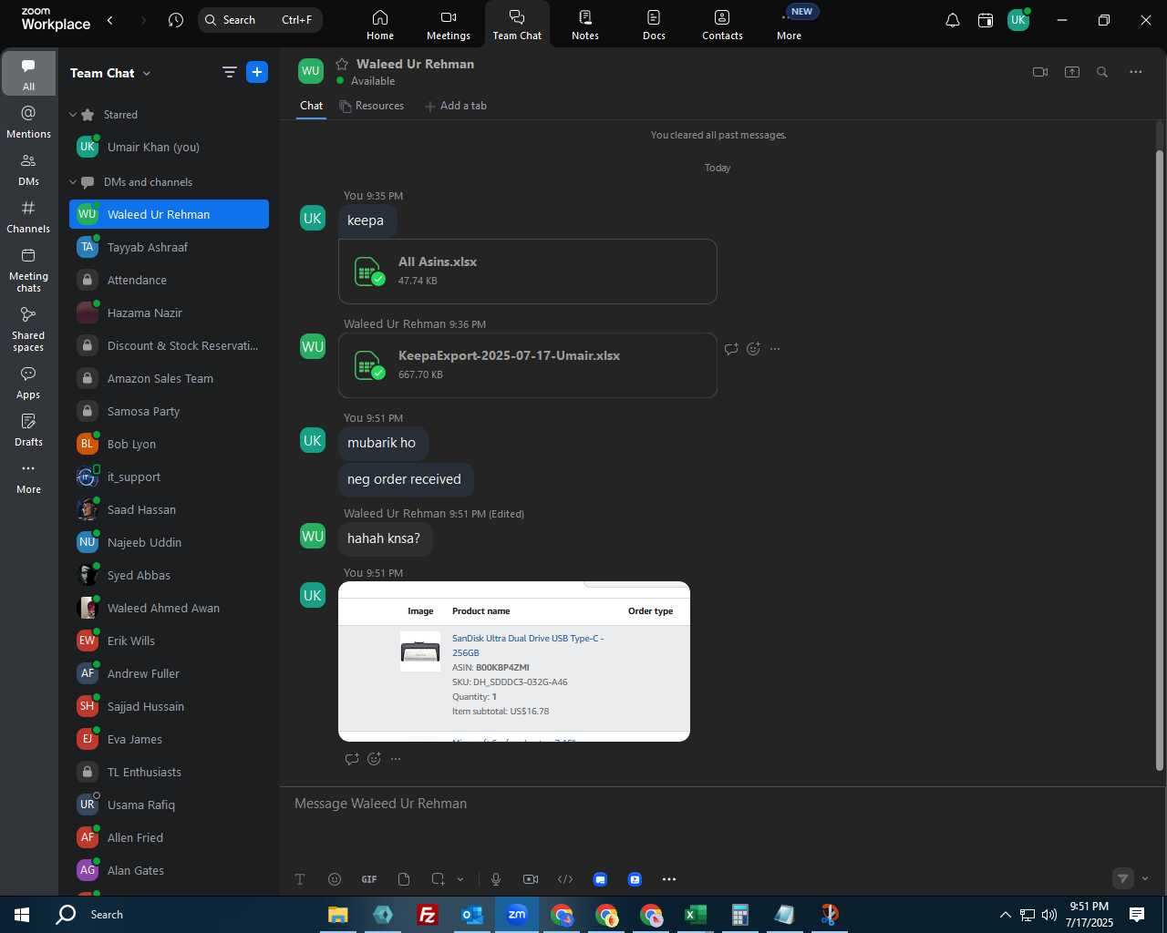Open Umair Khan (you) starred chat
Viewport: 1167px width, 933px height.
[169, 147]
